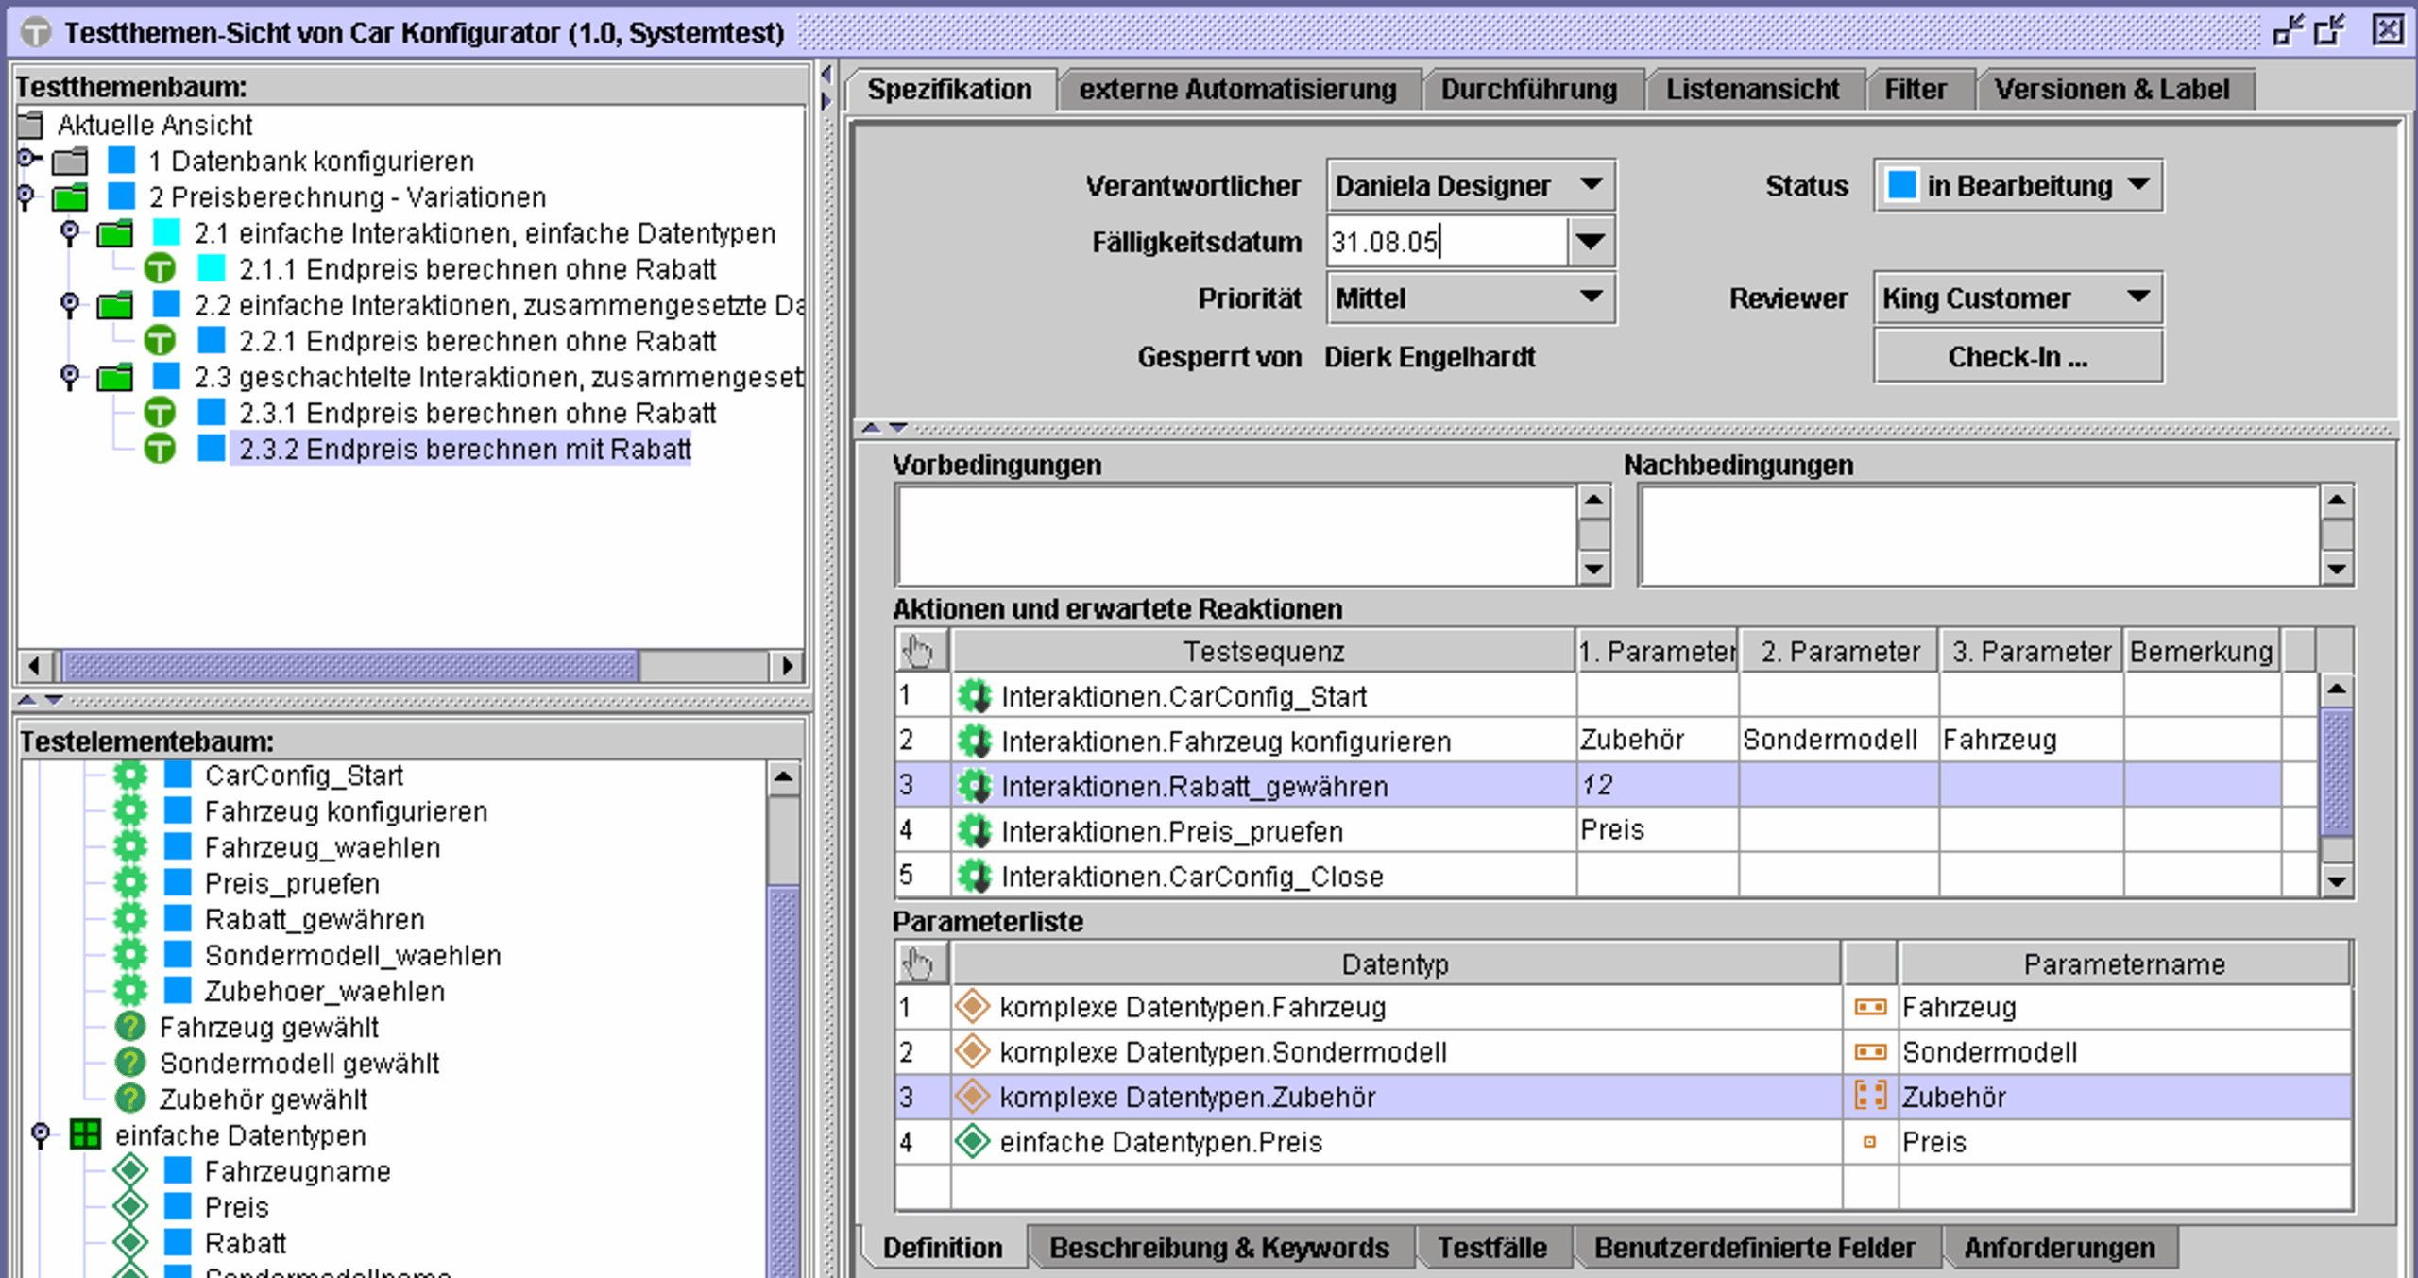The image size is (2418, 1278).
Task: Open the Reviewer dropdown
Action: [2138, 298]
